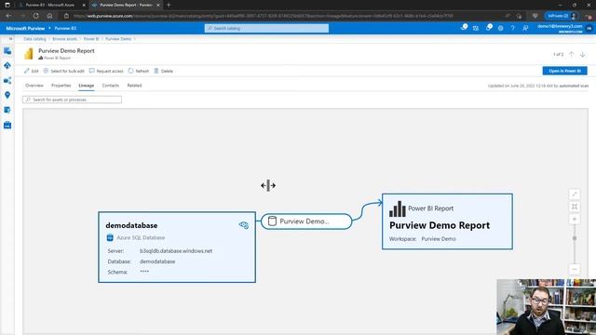The image size is (596, 335).
Task: Select the demodatabase lineage node
Action: pyautogui.click(x=177, y=247)
